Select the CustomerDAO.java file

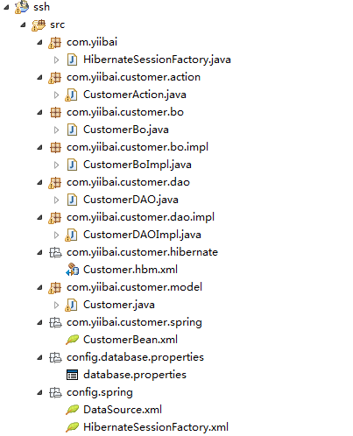pos(131,200)
